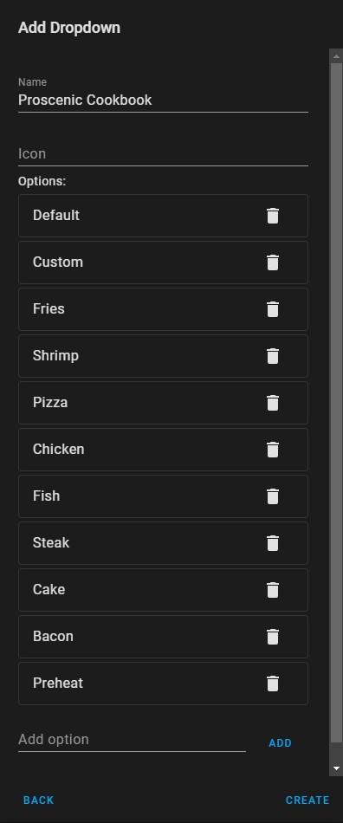Delete the Chicken option
Screen dimensions: 343x823
point(273,450)
